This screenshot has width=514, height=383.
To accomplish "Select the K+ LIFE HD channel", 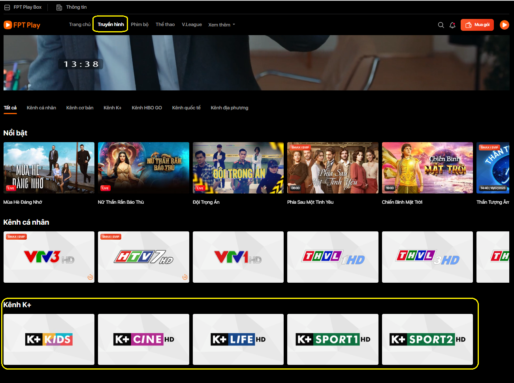I will pyautogui.click(x=238, y=339).
